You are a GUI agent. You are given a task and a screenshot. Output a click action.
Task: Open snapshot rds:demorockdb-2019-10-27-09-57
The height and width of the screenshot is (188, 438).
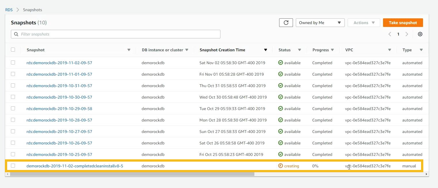coord(59,132)
